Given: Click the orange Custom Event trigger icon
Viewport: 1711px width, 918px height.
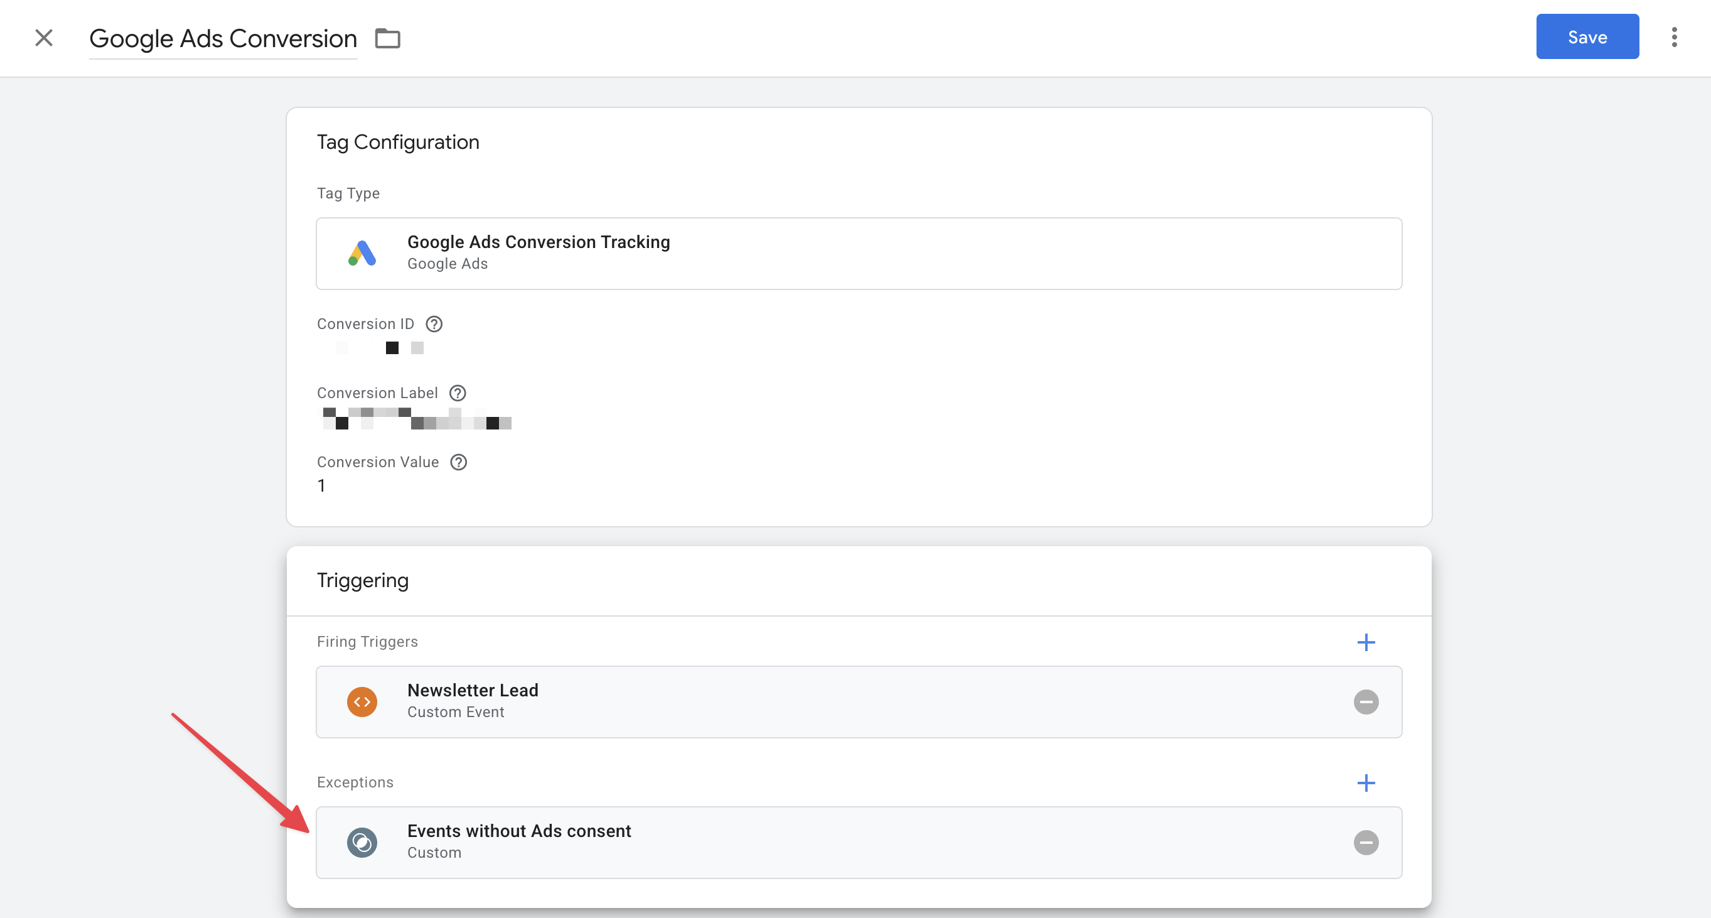Looking at the screenshot, I should [362, 701].
